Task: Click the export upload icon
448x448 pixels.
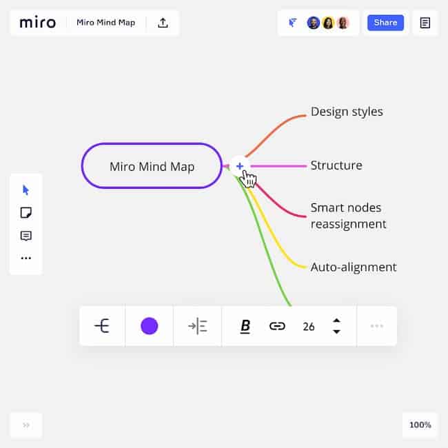Action: point(163,23)
